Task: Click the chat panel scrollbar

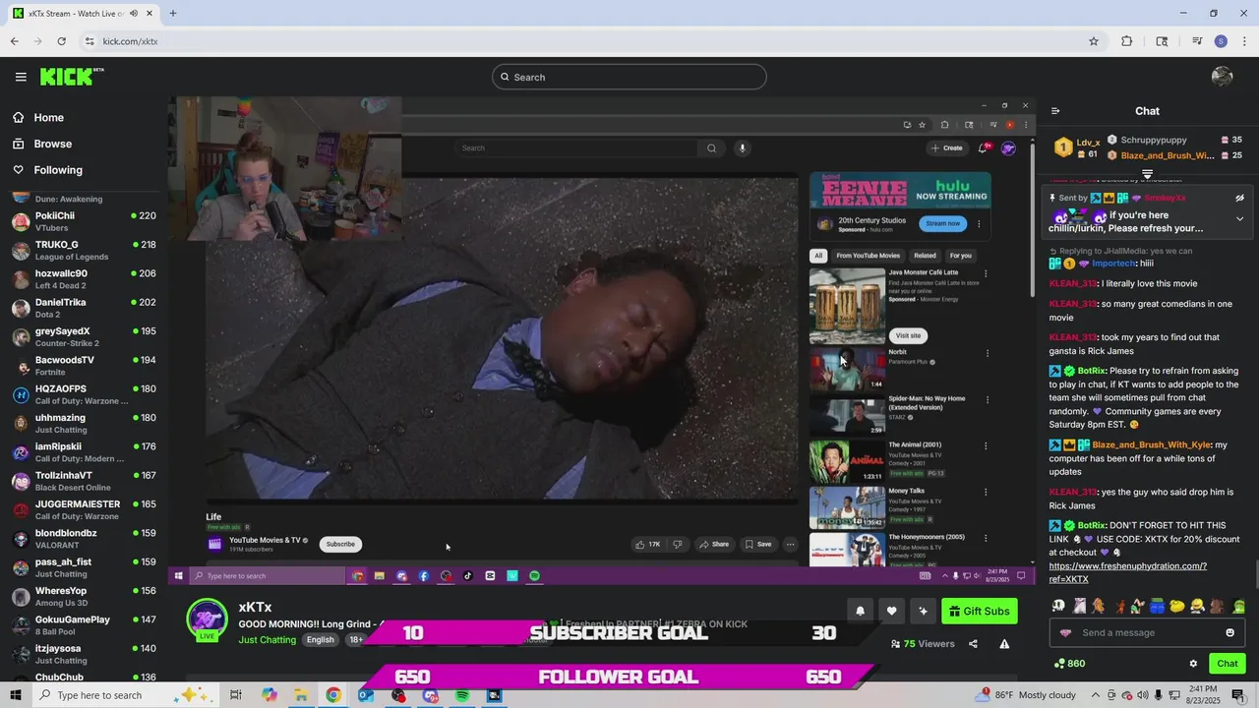Action: point(1255,572)
